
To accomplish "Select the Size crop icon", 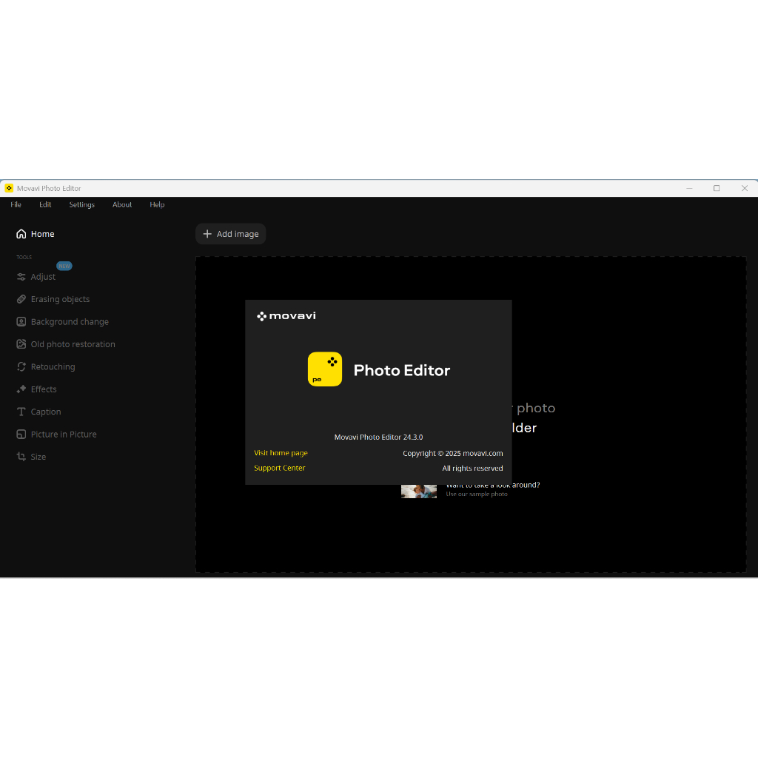I will pos(21,457).
